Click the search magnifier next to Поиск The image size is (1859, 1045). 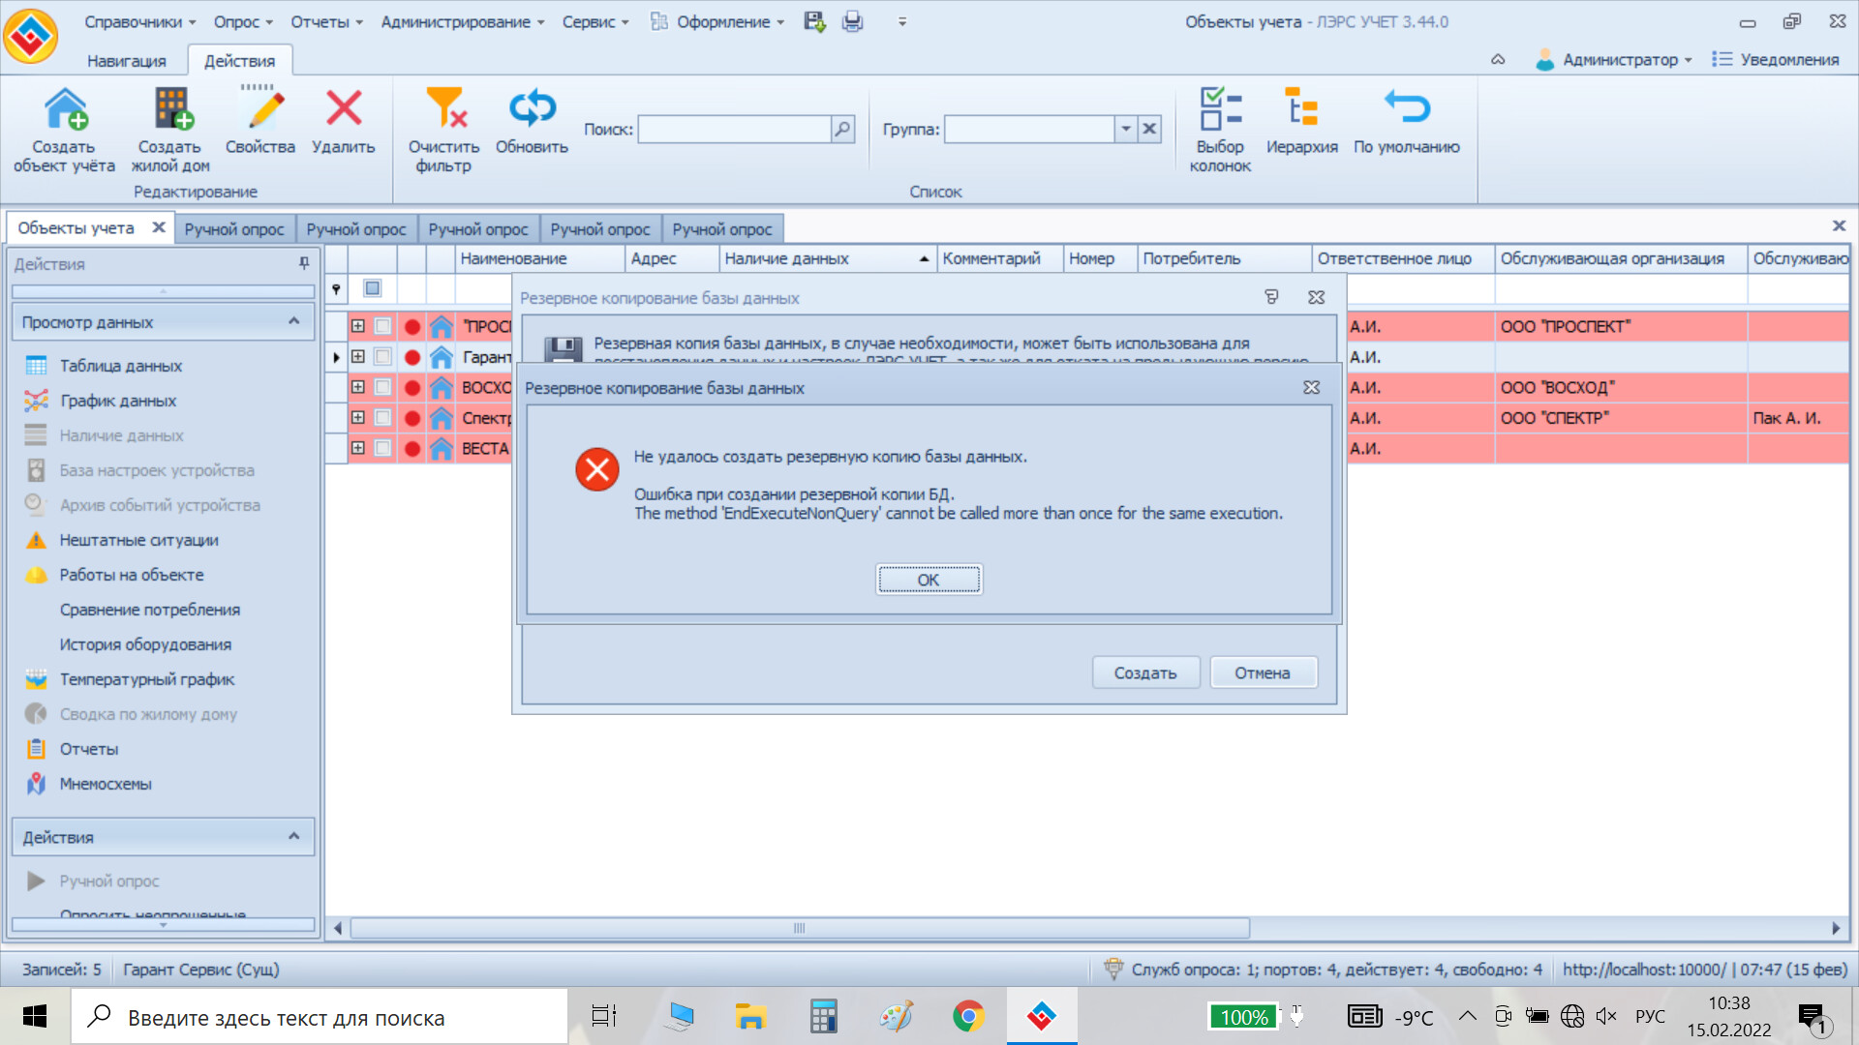(843, 129)
